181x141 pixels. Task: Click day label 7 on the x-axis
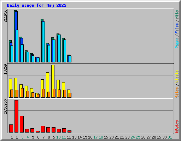pos(43,137)
